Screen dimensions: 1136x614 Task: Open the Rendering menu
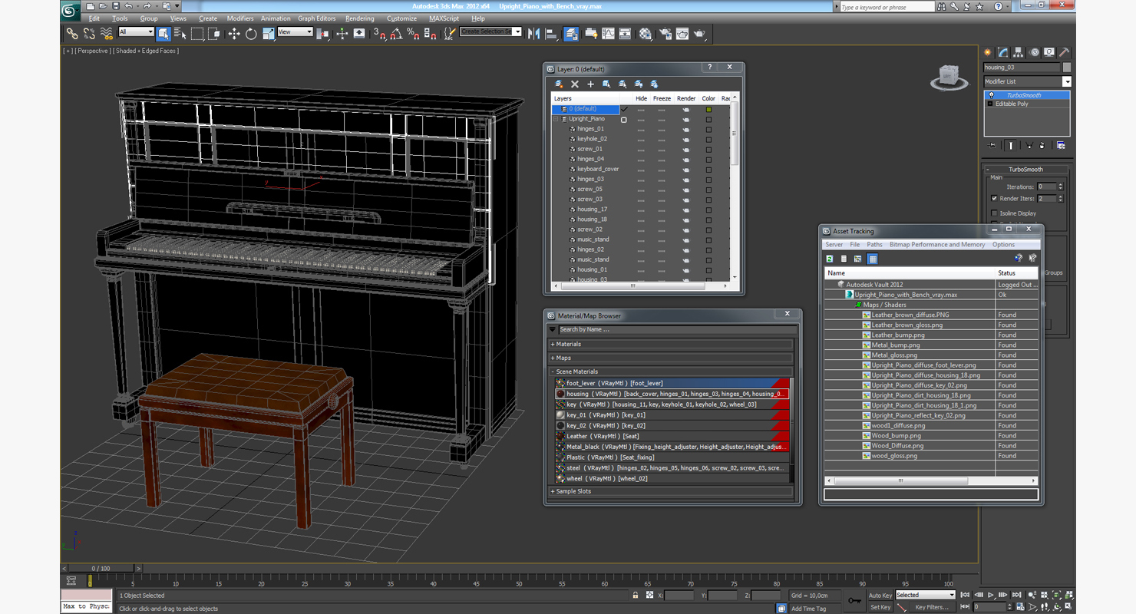click(359, 18)
